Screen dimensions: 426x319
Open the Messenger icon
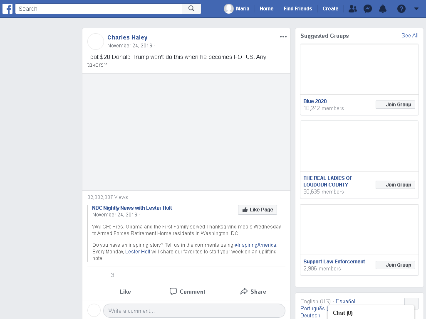[x=368, y=9]
